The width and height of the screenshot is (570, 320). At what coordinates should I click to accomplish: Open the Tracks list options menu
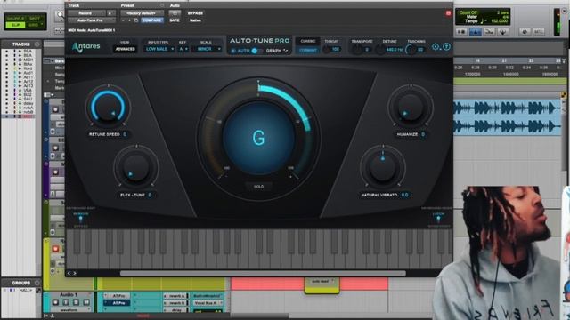pyautogui.click(x=37, y=44)
